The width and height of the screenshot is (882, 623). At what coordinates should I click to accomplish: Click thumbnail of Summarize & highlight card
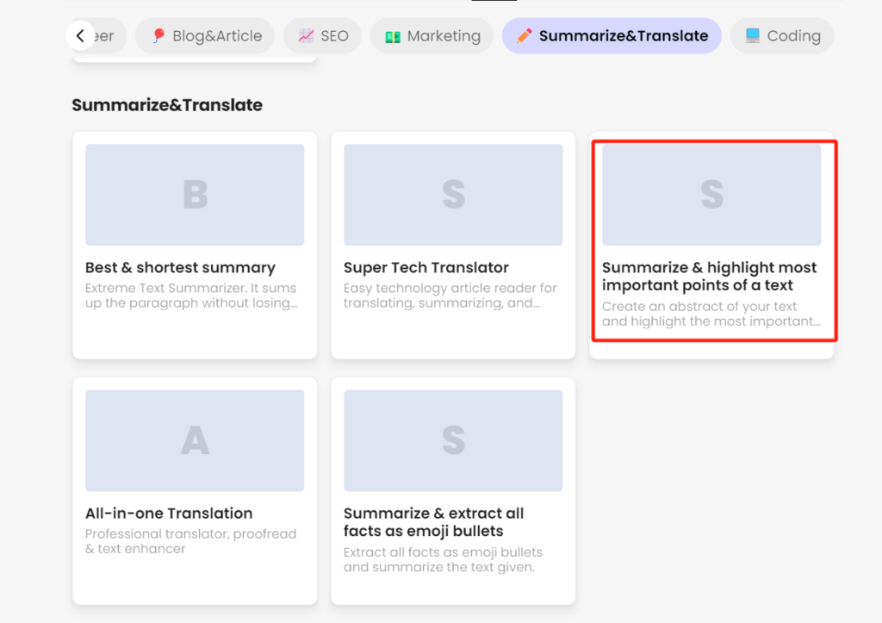pyautogui.click(x=711, y=195)
